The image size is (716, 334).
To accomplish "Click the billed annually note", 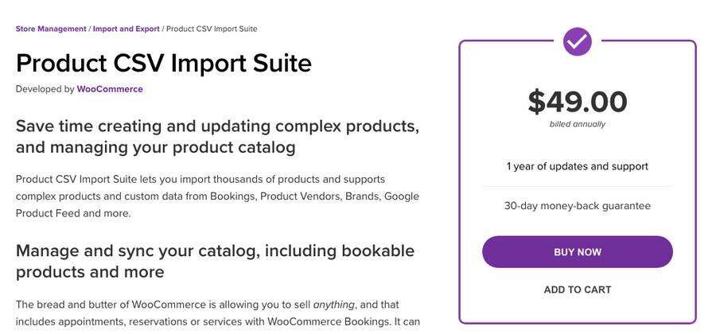I will pyautogui.click(x=577, y=124).
